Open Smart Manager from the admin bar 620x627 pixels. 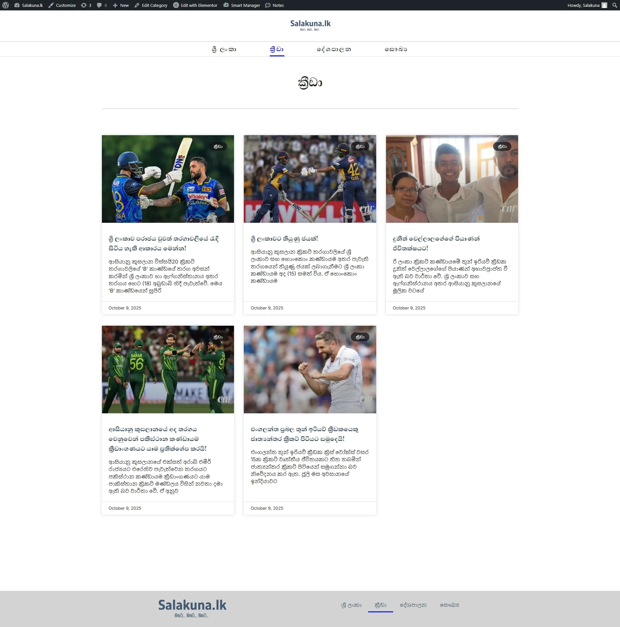click(226, 5)
